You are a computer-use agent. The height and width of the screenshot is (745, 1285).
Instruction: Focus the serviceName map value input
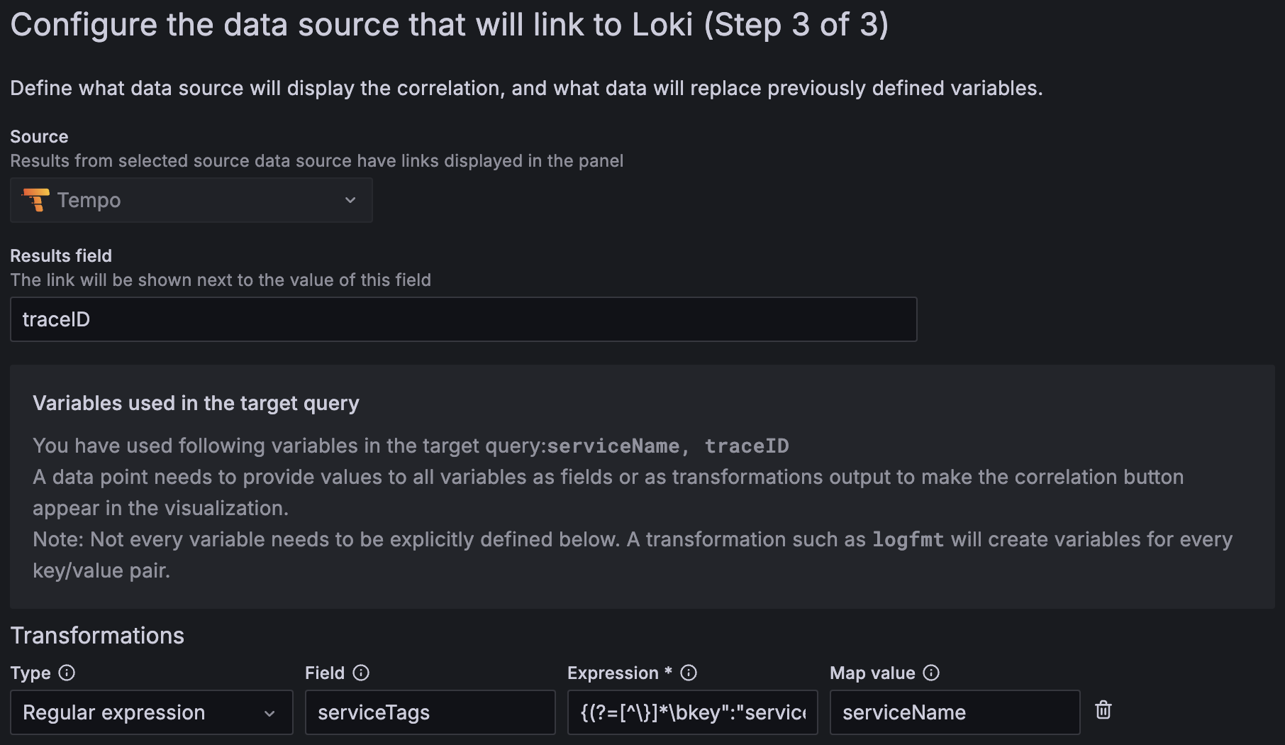click(x=955, y=712)
